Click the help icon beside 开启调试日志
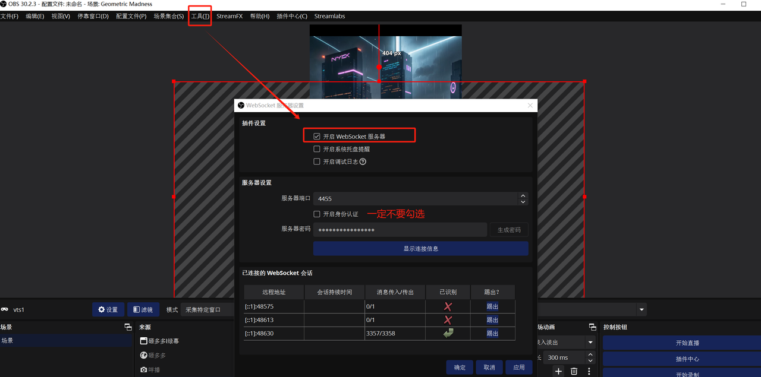 pyautogui.click(x=363, y=161)
